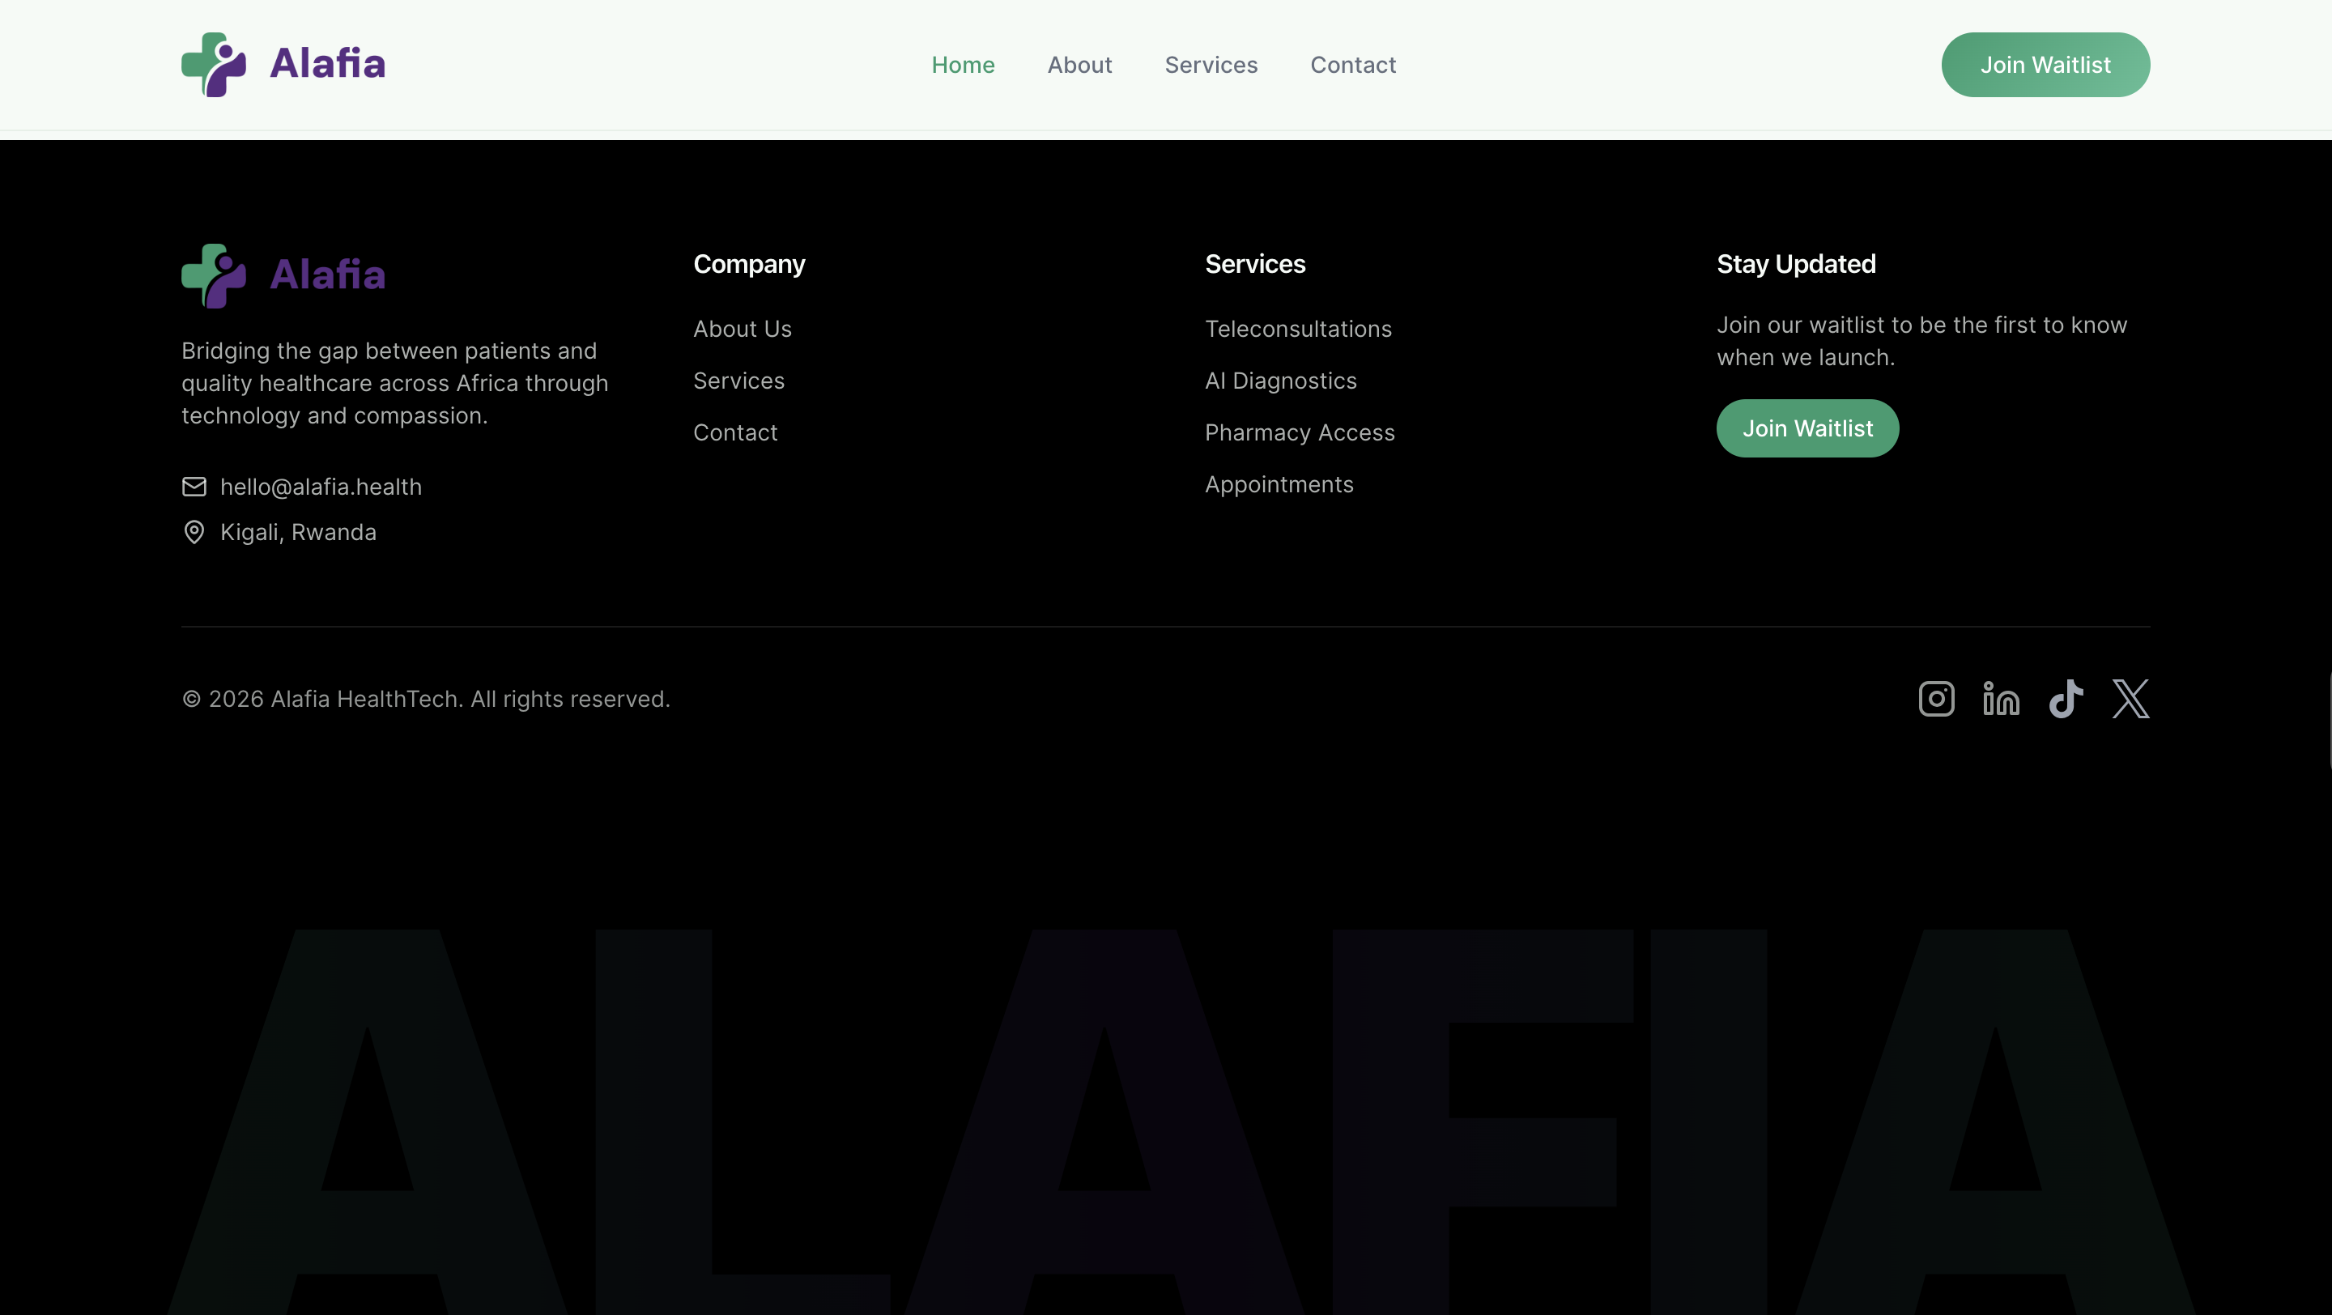Click the header Join Waitlist button

click(2045, 65)
